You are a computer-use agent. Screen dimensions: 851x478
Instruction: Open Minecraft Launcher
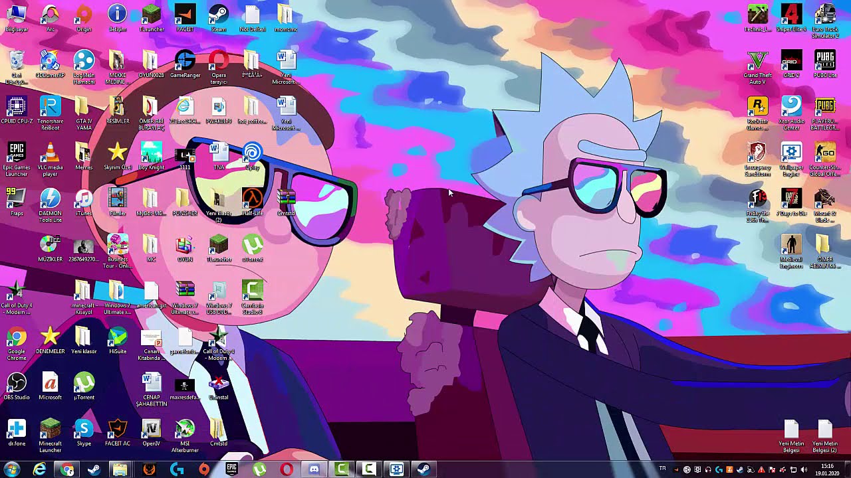50,435
